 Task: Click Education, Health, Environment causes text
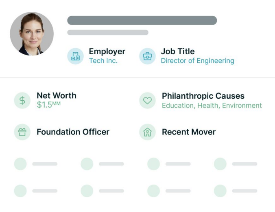212,106
